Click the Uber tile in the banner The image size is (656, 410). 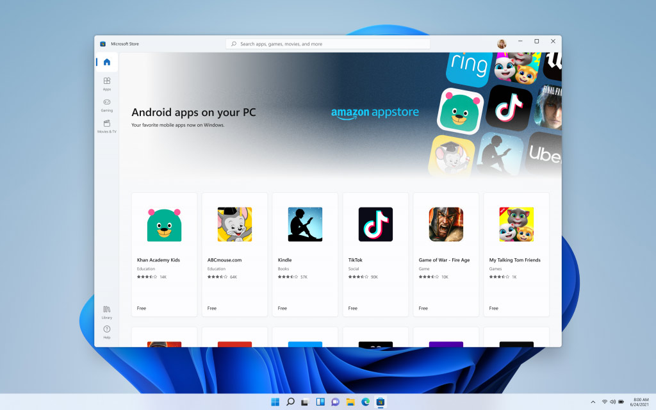[544, 154]
